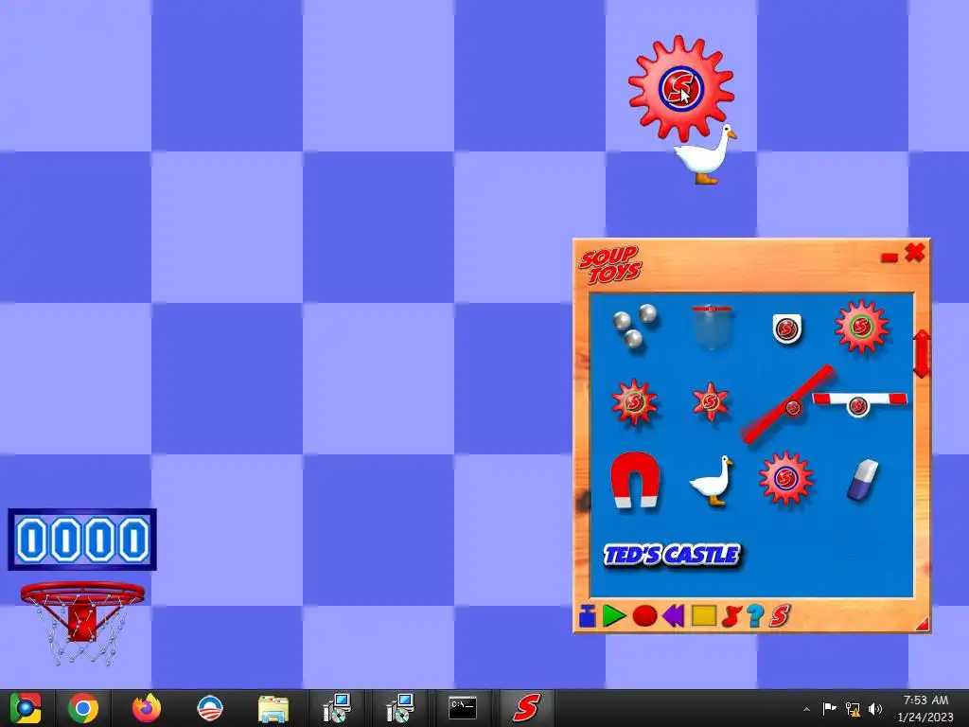Select the eraser tool in toybox
This screenshot has height=727, width=969.
click(x=862, y=479)
